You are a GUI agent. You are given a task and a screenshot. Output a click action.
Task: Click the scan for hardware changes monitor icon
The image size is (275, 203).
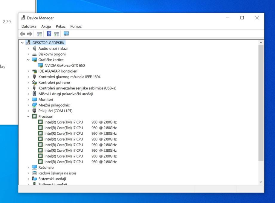click(66, 34)
